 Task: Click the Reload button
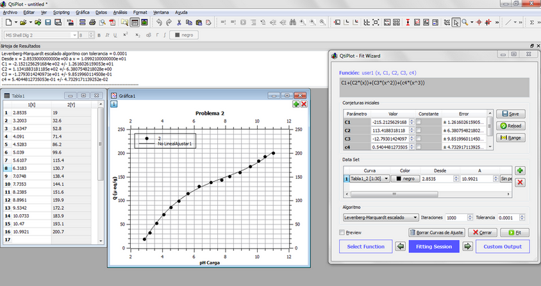pyautogui.click(x=511, y=126)
